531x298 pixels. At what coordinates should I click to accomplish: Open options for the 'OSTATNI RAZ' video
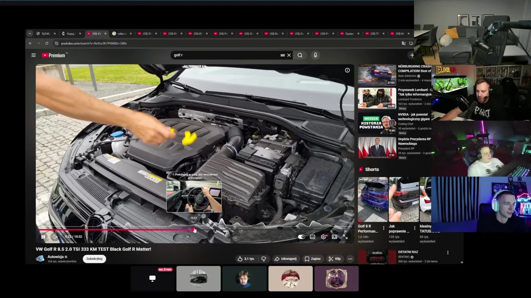pos(448,252)
